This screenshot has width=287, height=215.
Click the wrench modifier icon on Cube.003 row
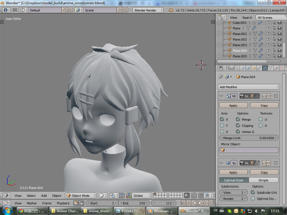click(260, 22)
